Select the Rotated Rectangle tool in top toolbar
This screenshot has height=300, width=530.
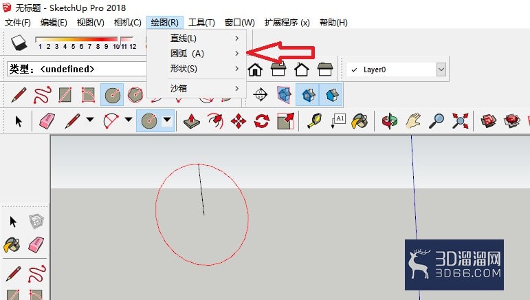pos(88,95)
